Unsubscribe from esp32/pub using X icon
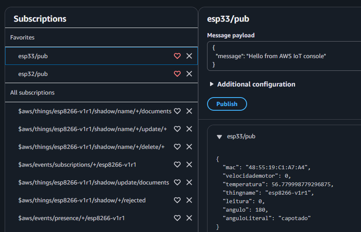 [189, 74]
